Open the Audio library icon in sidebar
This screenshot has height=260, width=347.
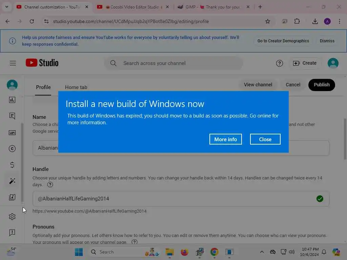tap(12, 197)
